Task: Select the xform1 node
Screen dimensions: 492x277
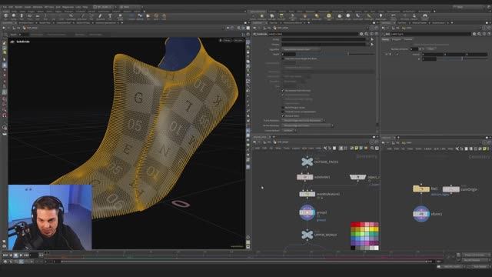Action: (421, 214)
